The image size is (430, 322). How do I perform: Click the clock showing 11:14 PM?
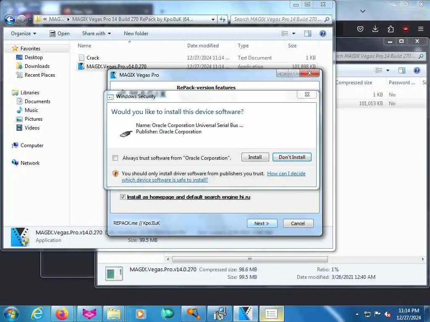[x=408, y=311]
